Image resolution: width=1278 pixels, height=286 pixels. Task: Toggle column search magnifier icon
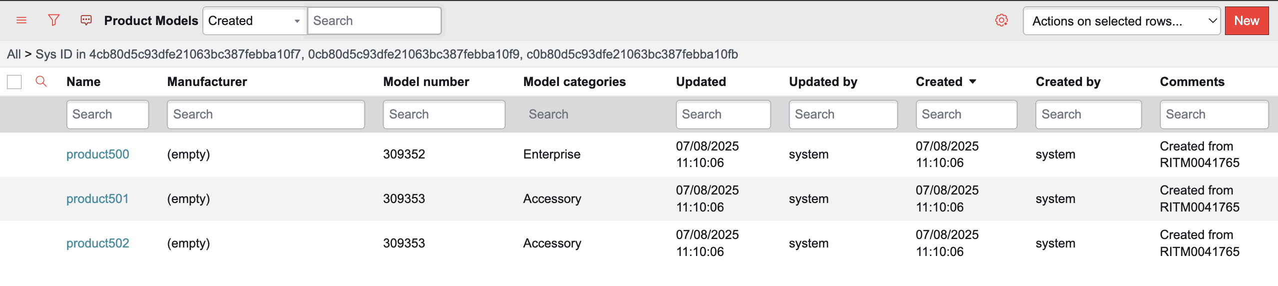pyautogui.click(x=41, y=81)
